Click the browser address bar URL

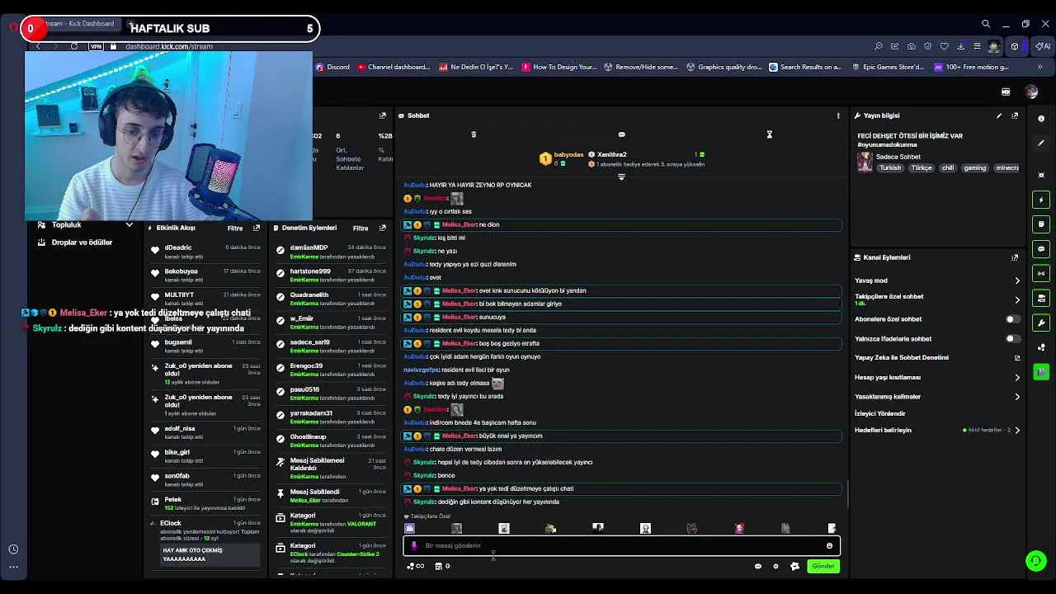click(x=169, y=46)
